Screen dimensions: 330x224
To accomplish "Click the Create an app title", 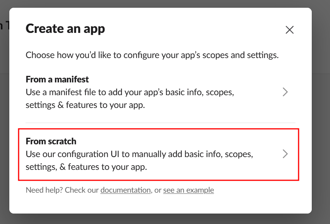I will pyautogui.click(x=65, y=29).
